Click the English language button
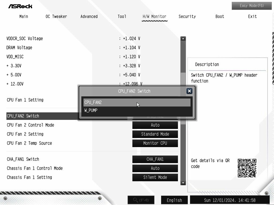 click(x=174, y=200)
